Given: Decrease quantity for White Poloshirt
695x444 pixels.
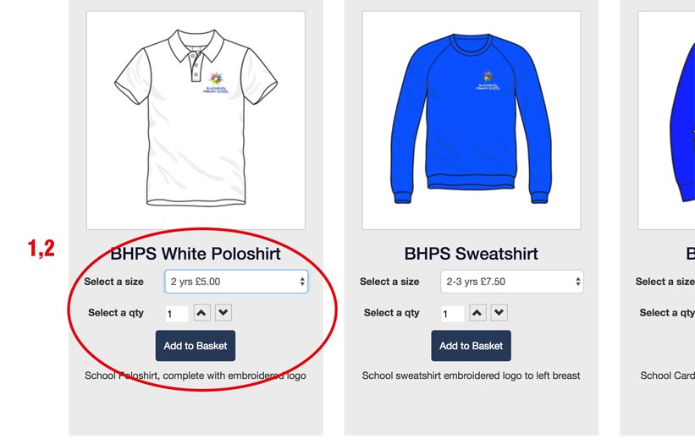Looking at the screenshot, I should [223, 313].
